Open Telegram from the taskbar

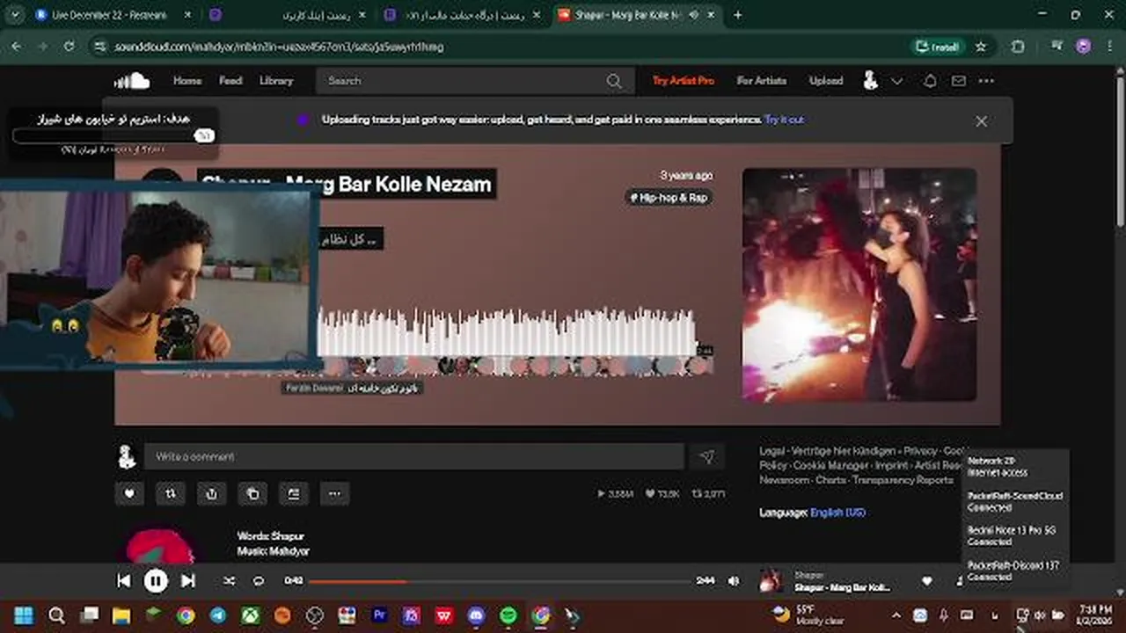coord(217,615)
